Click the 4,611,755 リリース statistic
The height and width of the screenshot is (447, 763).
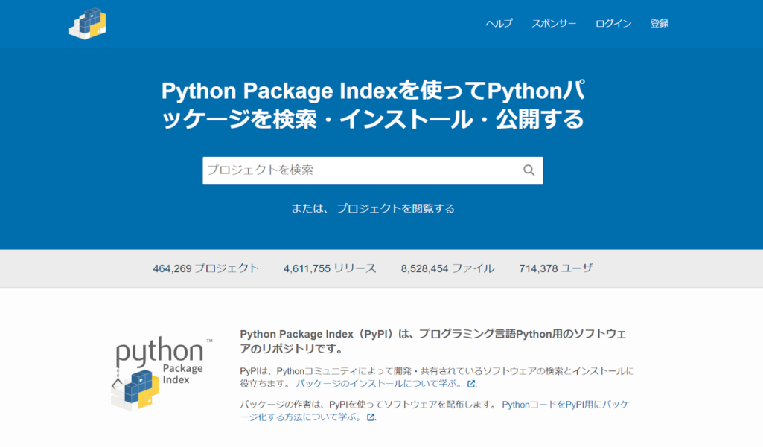click(330, 268)
